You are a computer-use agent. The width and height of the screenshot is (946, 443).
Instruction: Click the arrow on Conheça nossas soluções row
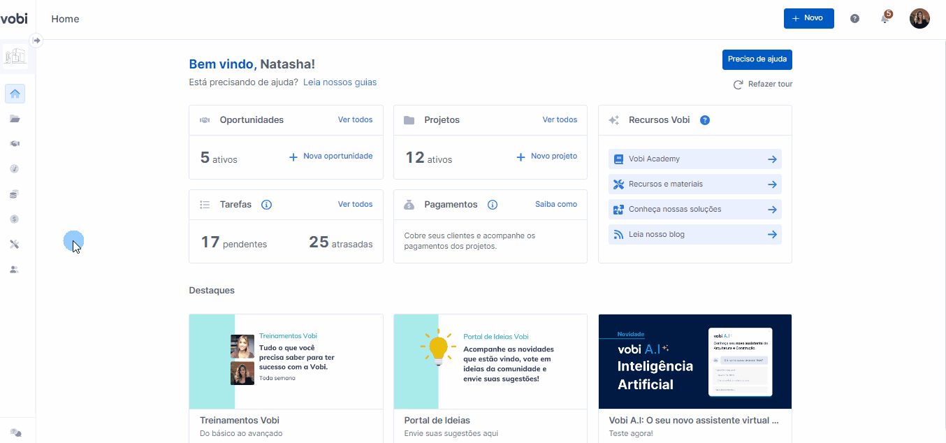point(772,210)
